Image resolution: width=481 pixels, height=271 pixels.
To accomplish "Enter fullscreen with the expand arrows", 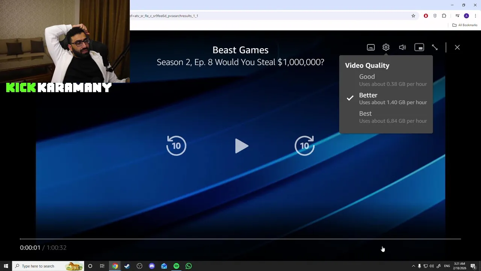I will [435, 47].
